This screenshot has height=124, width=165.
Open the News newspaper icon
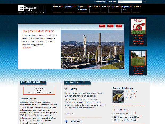[67, 89]
